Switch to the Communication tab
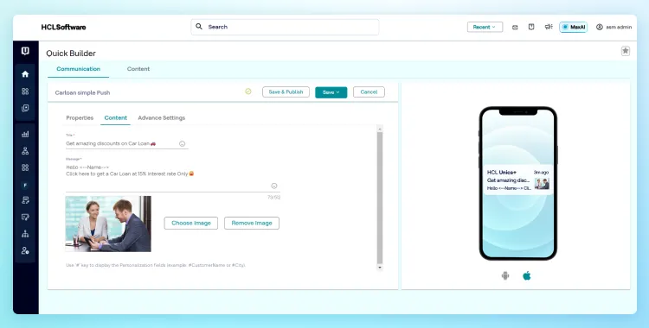649x328 pixels. point(78,69)
